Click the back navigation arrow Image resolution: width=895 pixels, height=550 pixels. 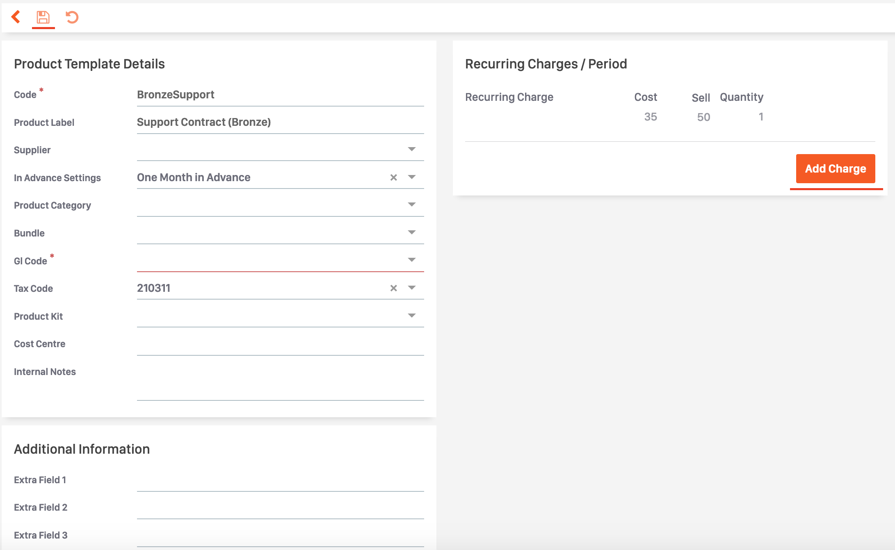click(16, 18)
